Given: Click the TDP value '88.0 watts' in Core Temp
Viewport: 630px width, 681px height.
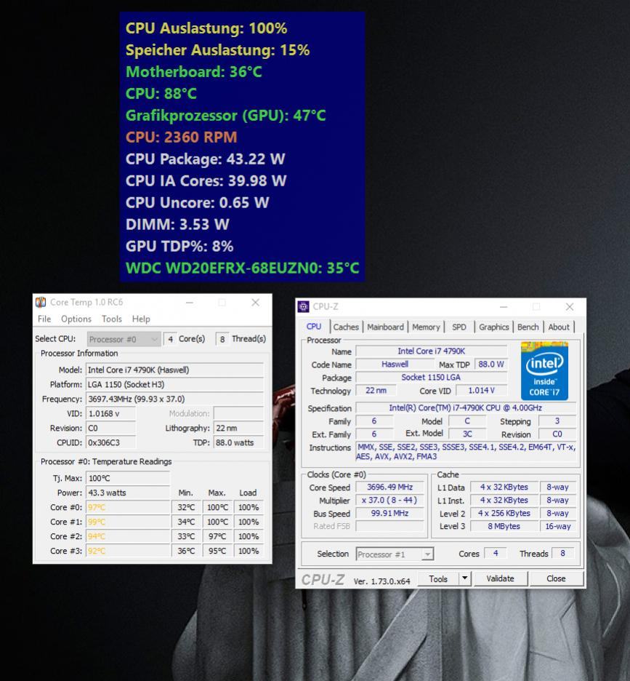Looking at the screenshot, I should pyautogui.click(x=238, y=442).
